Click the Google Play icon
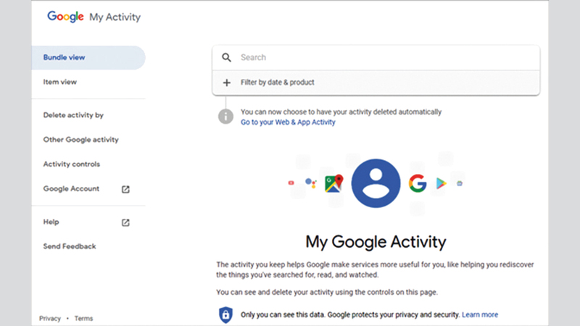Screen dimensions: 580x326 click(440, 184)
